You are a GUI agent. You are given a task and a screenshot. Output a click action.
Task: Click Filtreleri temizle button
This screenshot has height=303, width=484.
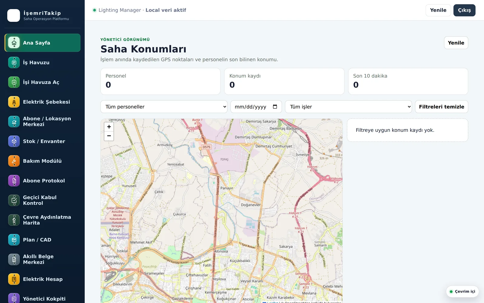point(441,107)
